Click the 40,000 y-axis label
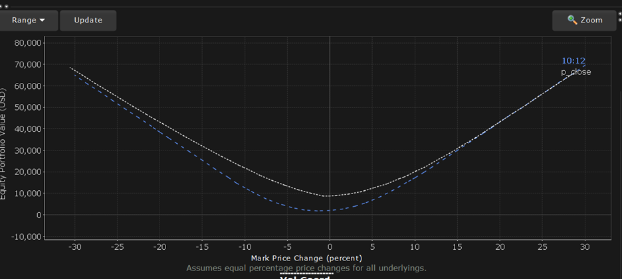The image size is (622, 279). click(x=28, y=129)
